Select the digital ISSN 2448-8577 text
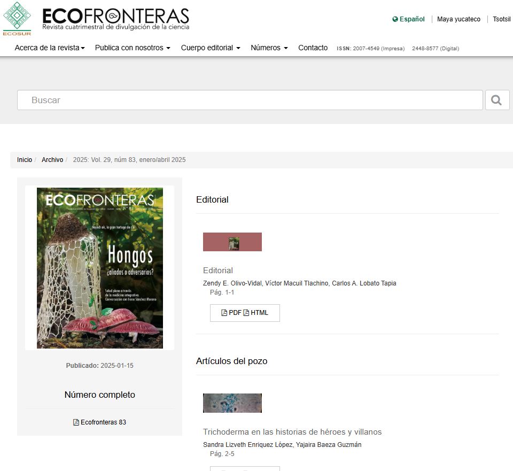This screenshot has height=471, width=513. [436, 49]
